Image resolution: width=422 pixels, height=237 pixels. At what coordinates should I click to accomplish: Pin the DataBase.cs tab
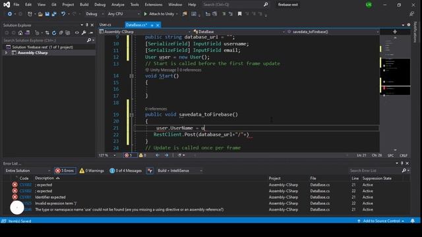tap(152, 25)
